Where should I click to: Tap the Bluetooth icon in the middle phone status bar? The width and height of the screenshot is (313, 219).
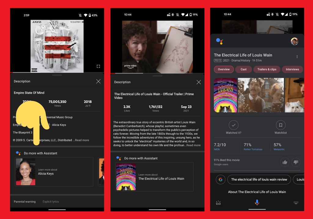[173, 15]
